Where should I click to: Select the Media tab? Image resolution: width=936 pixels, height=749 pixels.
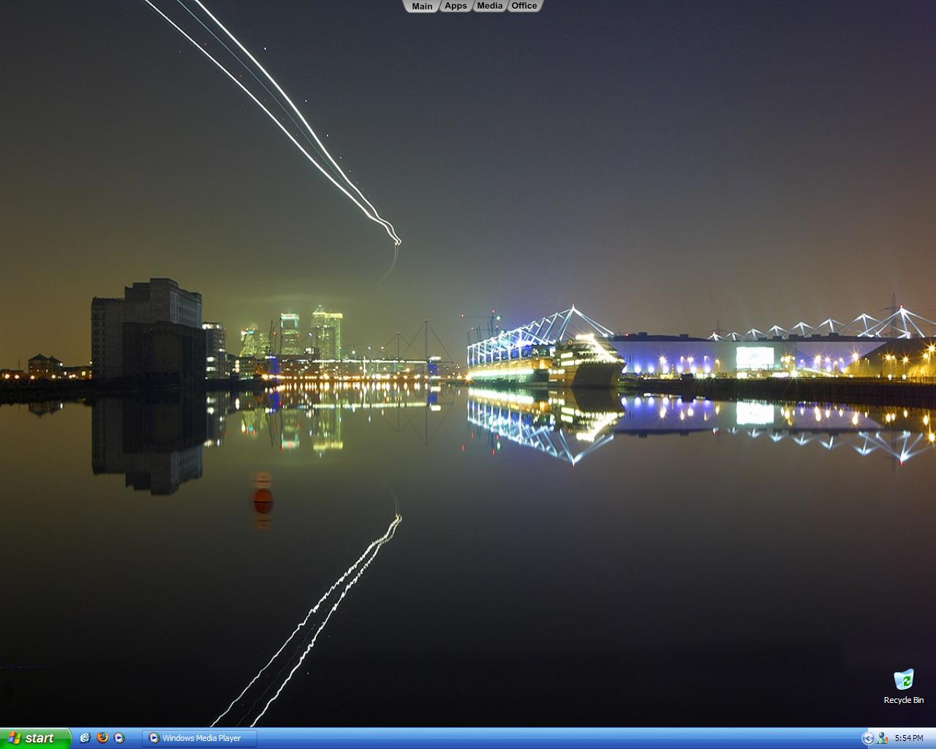click(489, 6)
